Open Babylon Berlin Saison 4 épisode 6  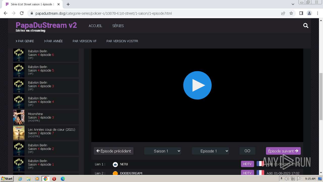[46, 55]
